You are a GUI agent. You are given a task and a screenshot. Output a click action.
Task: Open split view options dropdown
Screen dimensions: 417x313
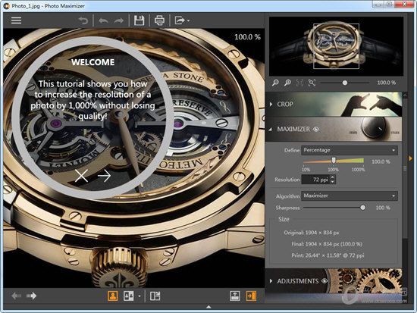[139, 296]
